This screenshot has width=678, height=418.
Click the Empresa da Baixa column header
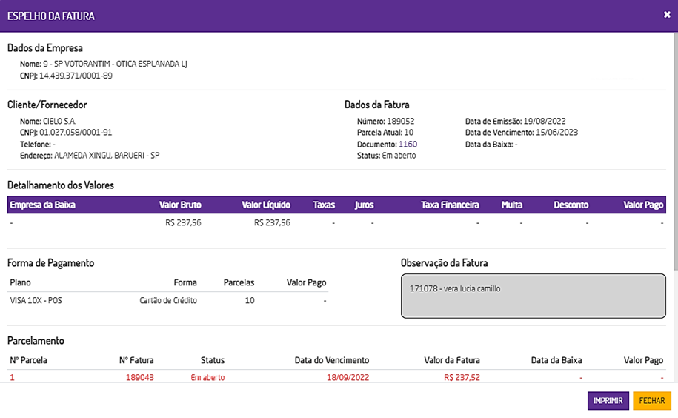point(41,205)
